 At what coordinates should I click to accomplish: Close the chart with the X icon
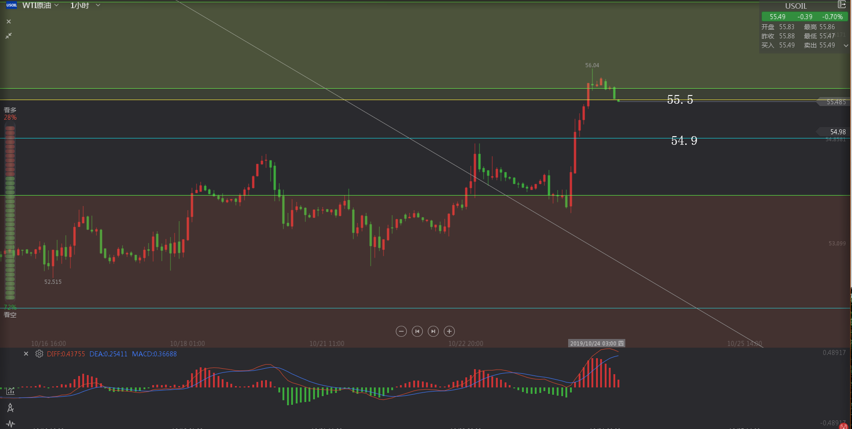[9, 21]
